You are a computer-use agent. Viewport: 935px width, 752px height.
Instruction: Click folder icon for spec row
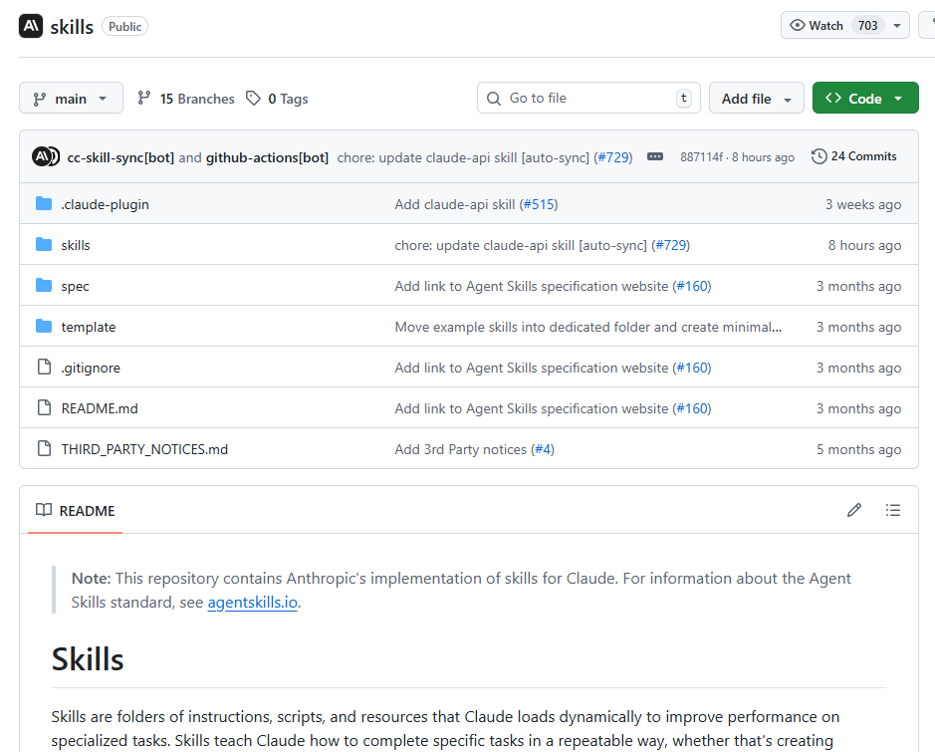click(x=44, y=286)
